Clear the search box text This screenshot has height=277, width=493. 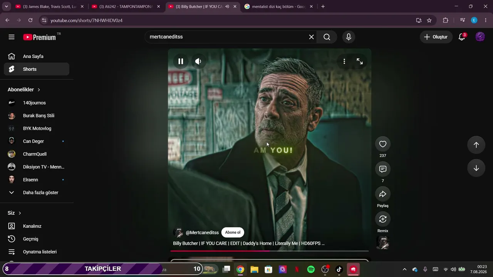tap(311, 37)
